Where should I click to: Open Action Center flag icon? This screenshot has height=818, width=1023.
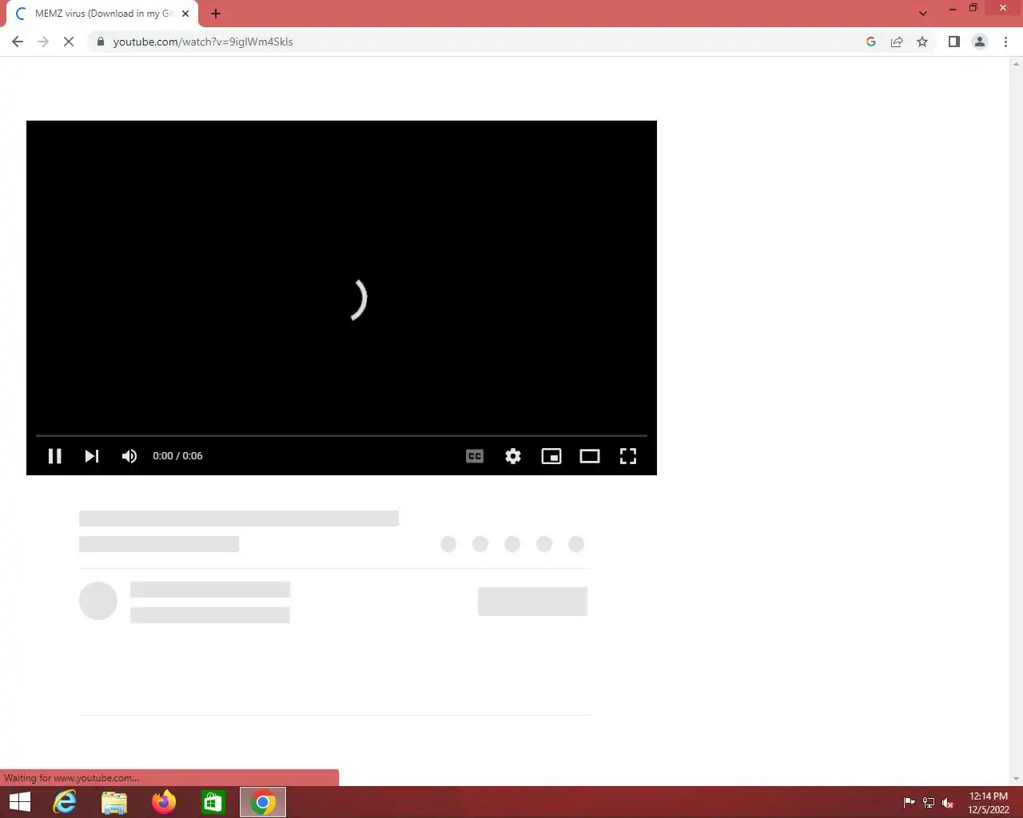pyautogui.click(x=909, y=803)
